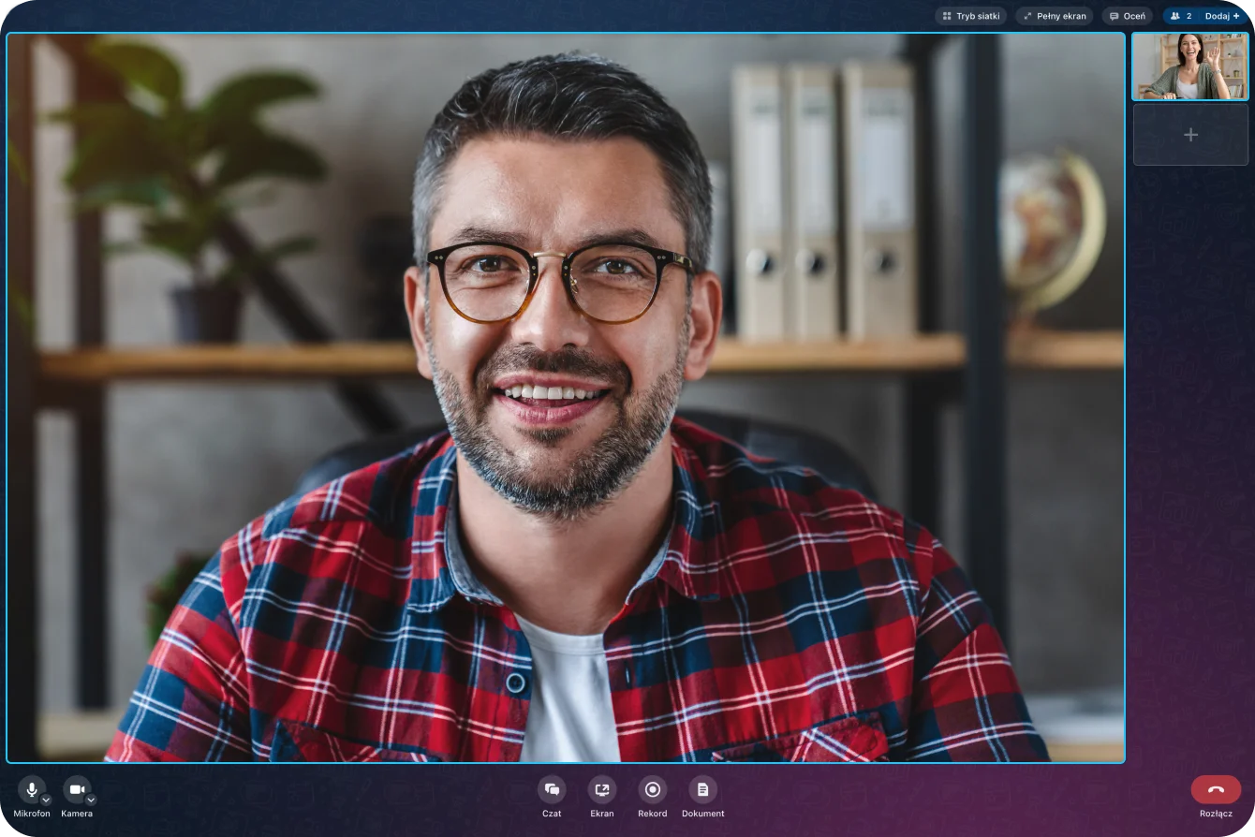Viewport: 1255px width, 837px height.
Task: Turn off the camera with Kamera button
Action: [x=76, y=789]
